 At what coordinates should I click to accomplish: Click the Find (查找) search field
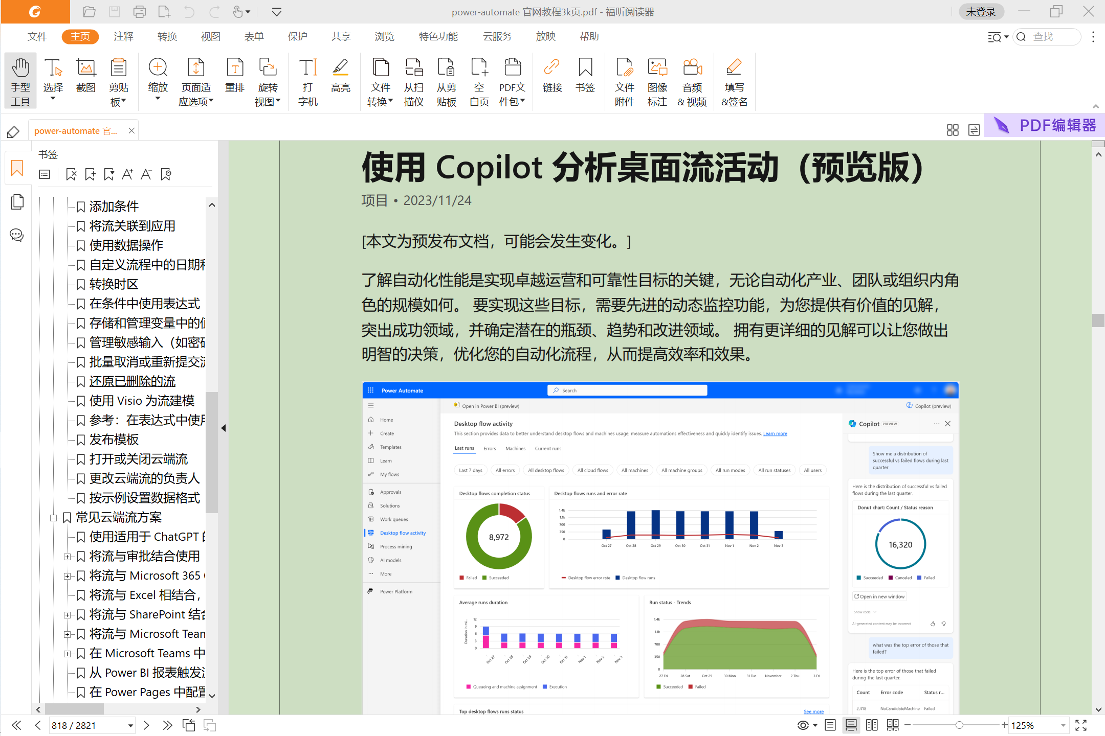pos(1046,37)
